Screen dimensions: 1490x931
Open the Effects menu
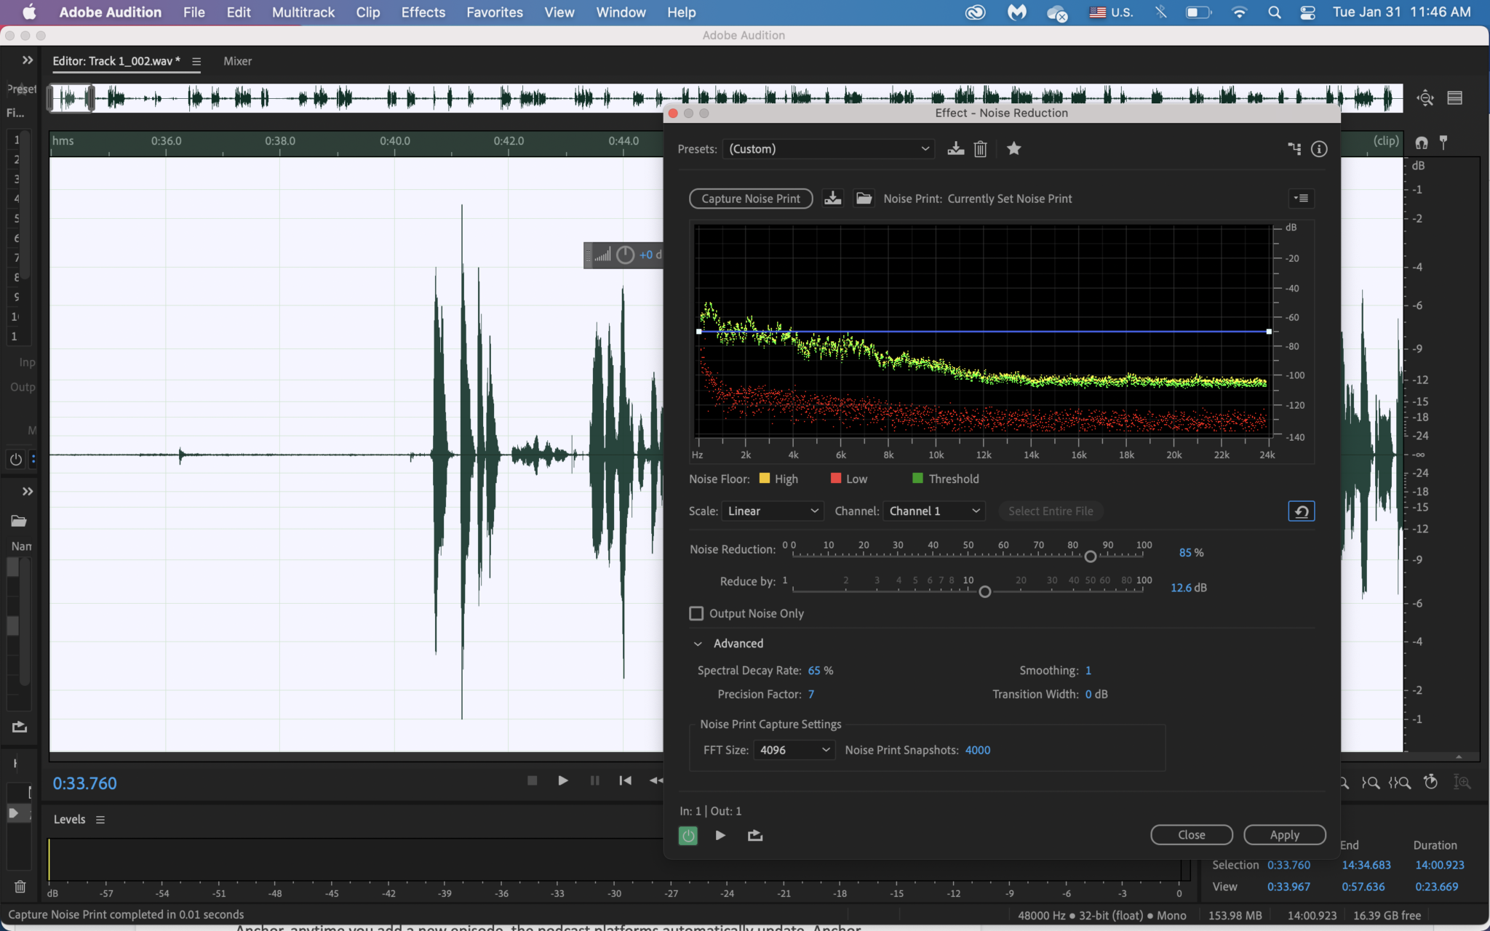click(423, 12)
